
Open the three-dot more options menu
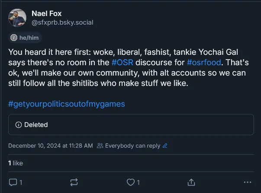248,182
